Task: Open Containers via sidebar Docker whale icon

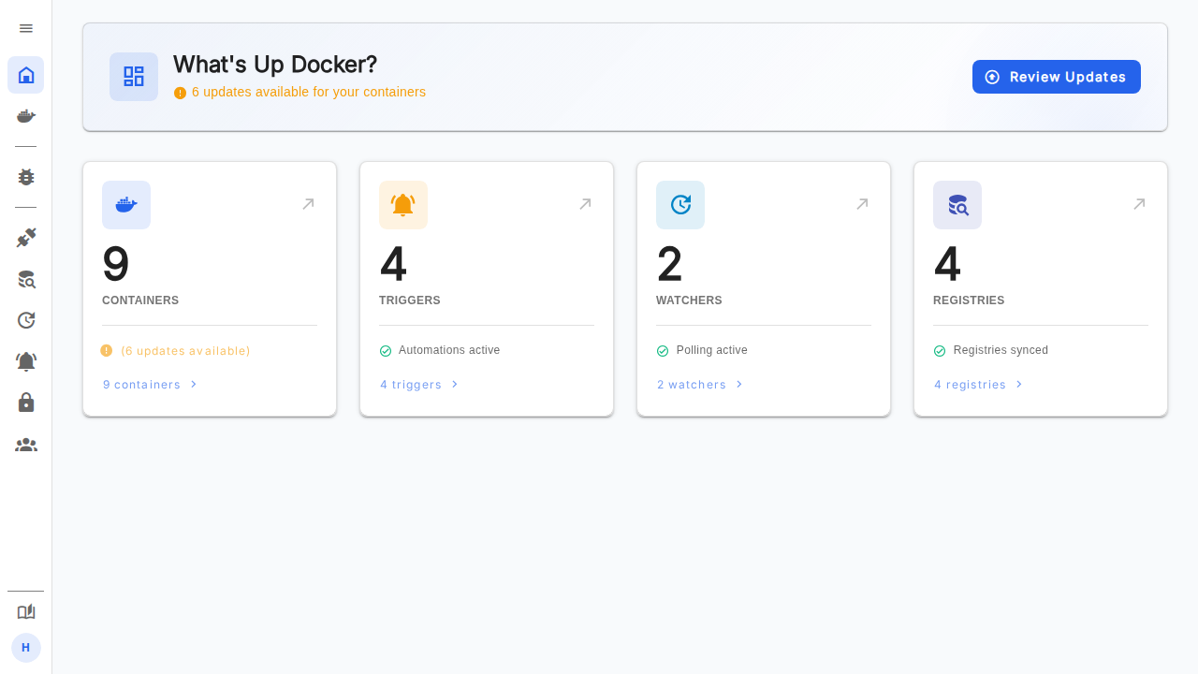Action: 26,116
